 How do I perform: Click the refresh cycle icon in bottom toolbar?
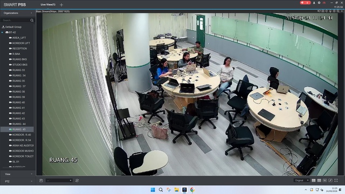[x=77, y=181]
